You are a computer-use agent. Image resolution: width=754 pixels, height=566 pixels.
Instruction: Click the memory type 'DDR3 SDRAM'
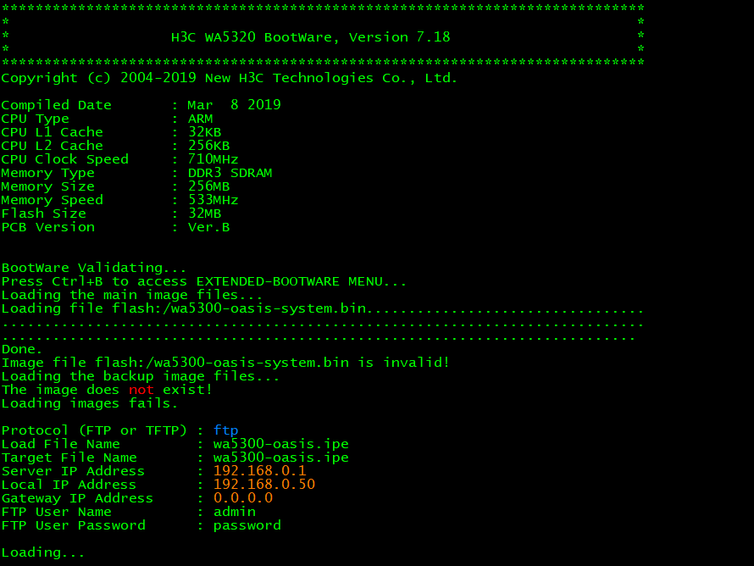[230, 173]
